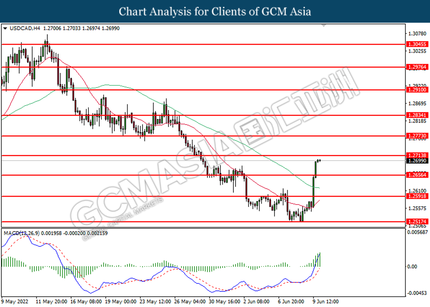Click the 2 Jun 08:00 time axis label

click(257, 302)
